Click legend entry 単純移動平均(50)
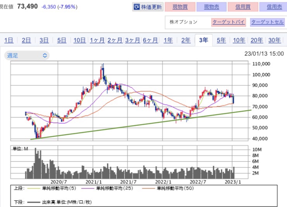The height and width of the screenshot is (207, 287). (175, 188)
